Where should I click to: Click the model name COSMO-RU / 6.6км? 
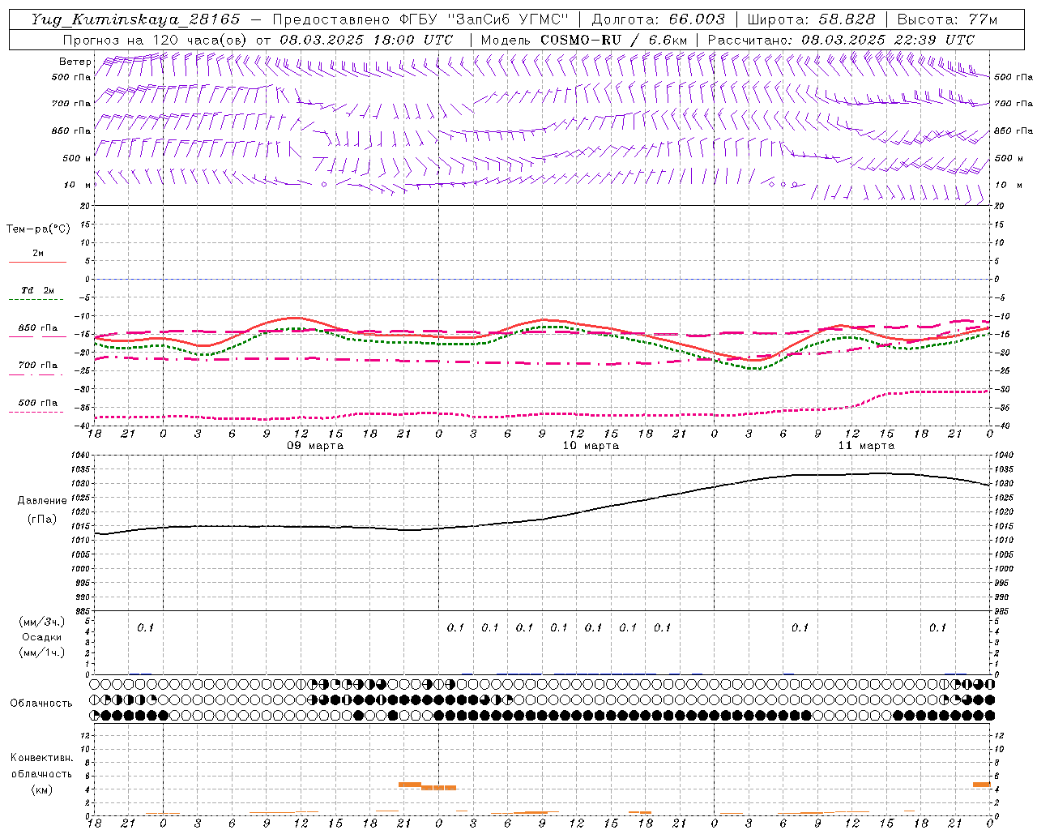[614, 40]
